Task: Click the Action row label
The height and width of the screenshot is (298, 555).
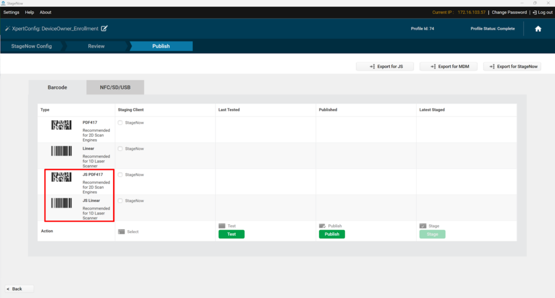Action: point(47,231)
